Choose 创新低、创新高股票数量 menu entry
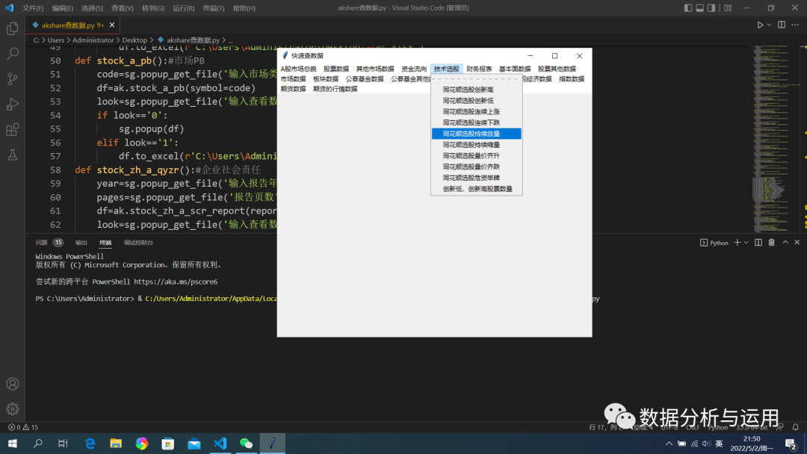This screenshot has height=454, width=807. point(477,189)
